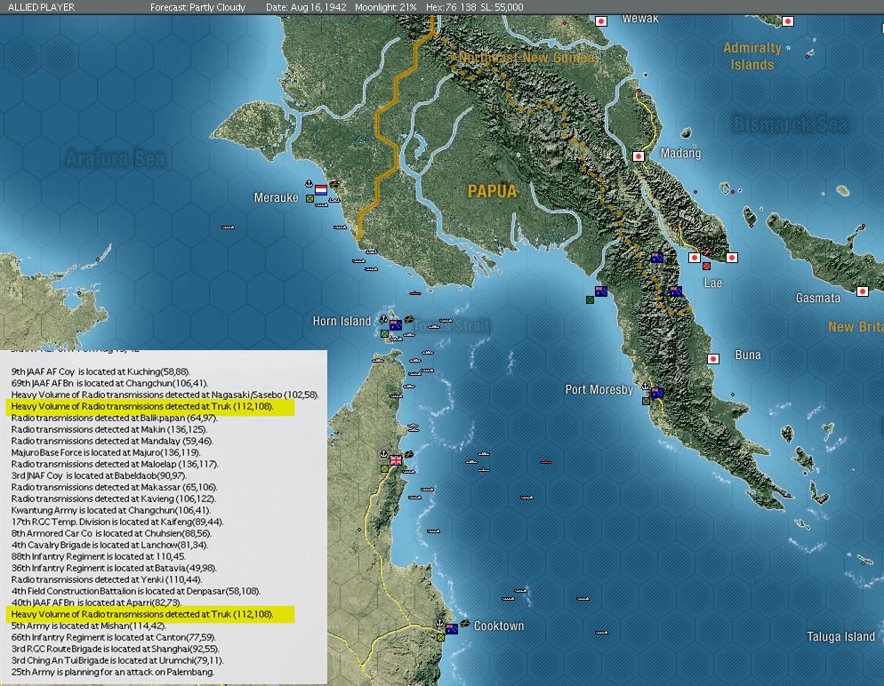
Task: Click the ALLIED PLAYER label in top bar
Action: coord(41,7)
